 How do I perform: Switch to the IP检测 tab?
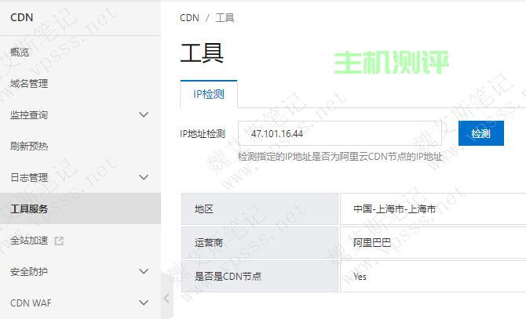[209, 94]
